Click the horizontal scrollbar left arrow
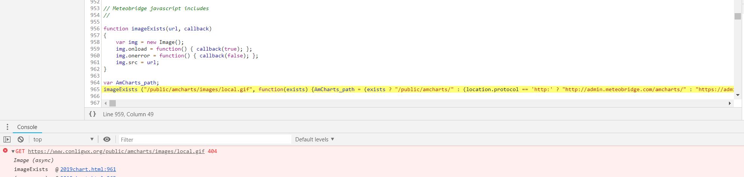The image size is (744, 177). click(x=106, y=103)
